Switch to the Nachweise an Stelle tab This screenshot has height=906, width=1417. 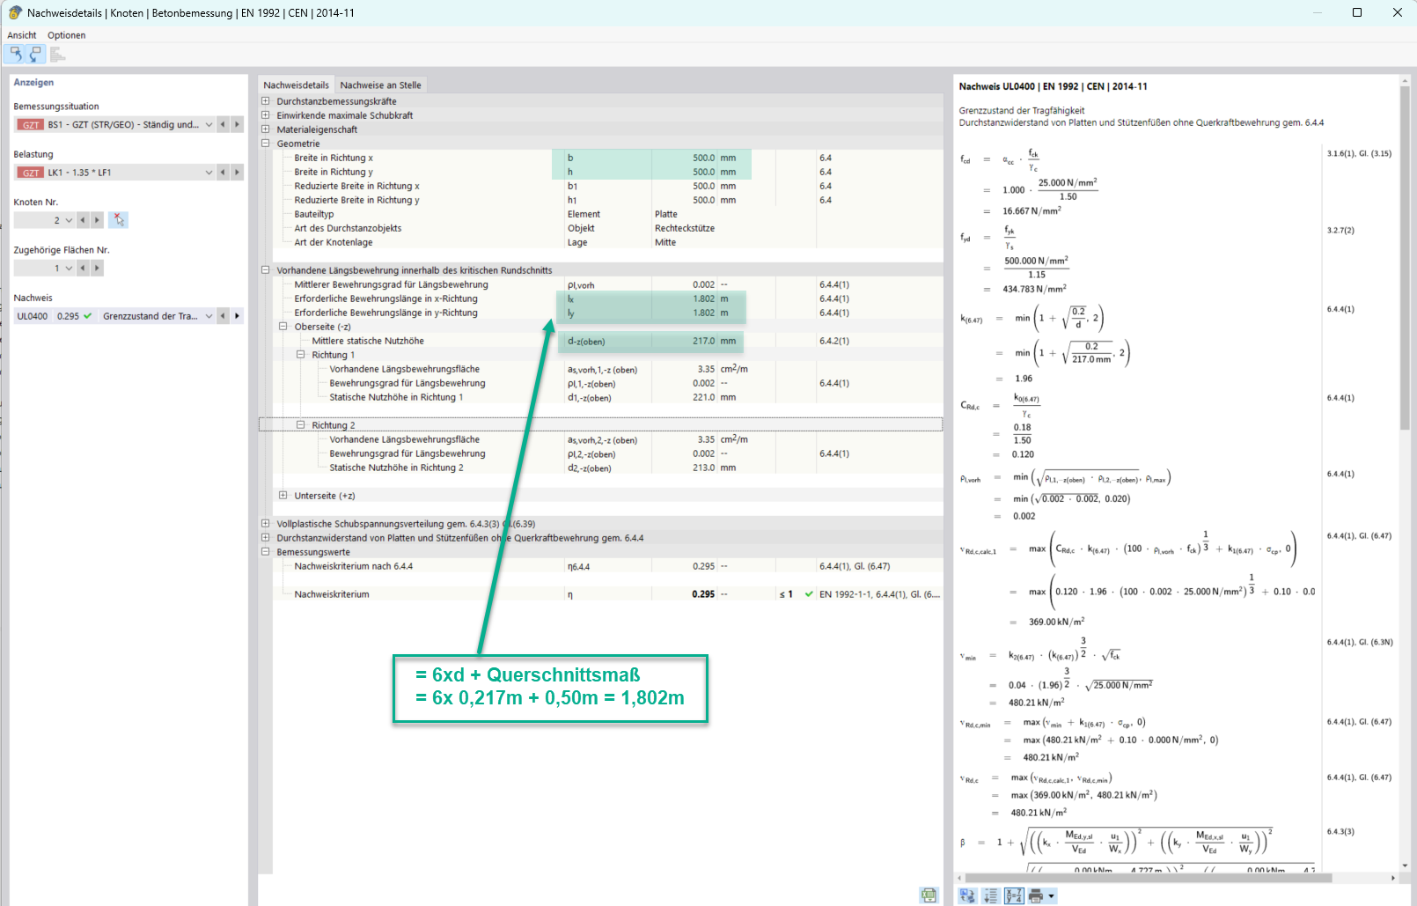coord(381,85)
